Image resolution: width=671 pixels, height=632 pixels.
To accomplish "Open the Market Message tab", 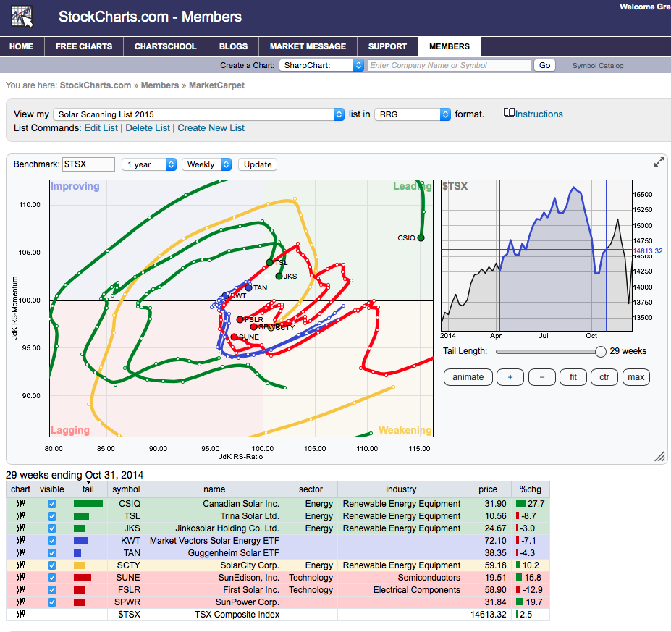I will (x=308, y=46).
